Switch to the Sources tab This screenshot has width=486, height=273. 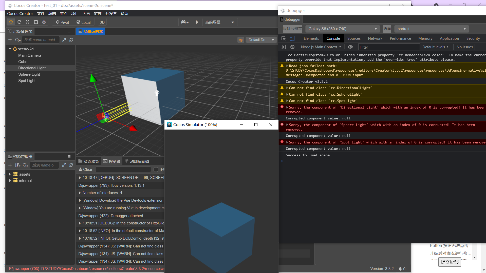click(354, 38)
